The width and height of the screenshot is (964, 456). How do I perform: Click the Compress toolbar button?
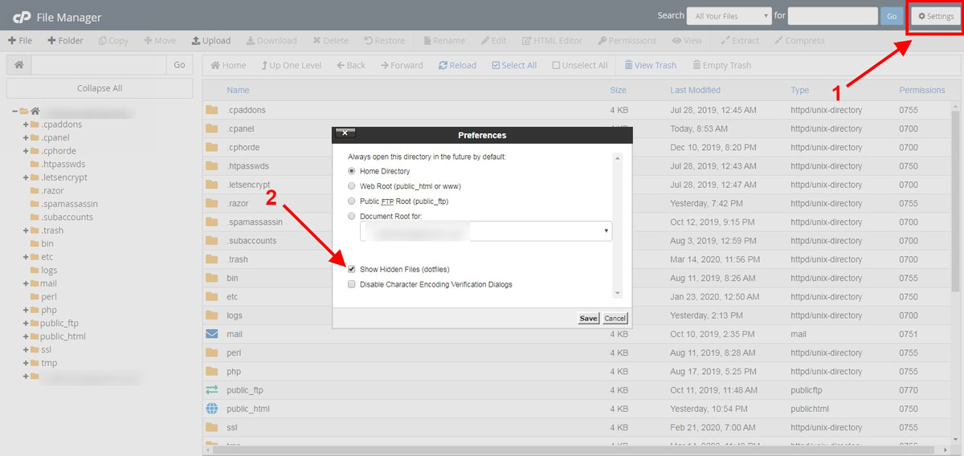coord(799,41)
